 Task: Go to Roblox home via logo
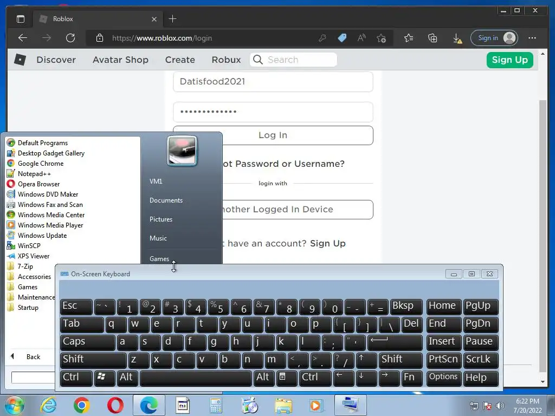tap(20, 60)
